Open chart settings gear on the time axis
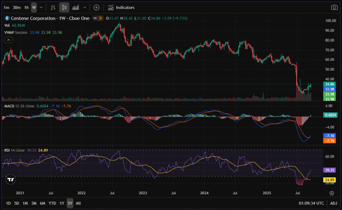This screenshot has width=342, height=210. click(332, 193)
